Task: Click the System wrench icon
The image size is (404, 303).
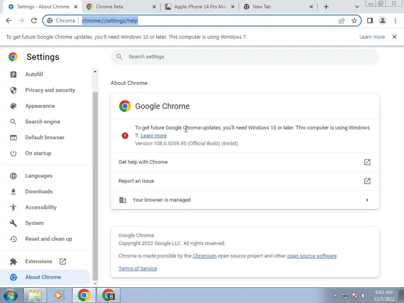Action: [13, 223]
